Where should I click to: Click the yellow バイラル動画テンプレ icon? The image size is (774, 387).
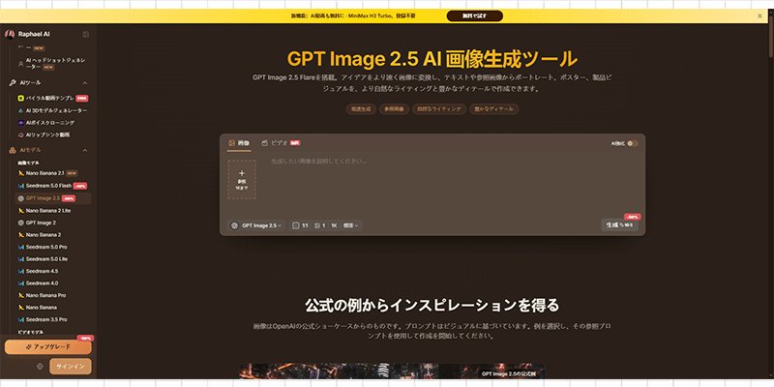20,99
